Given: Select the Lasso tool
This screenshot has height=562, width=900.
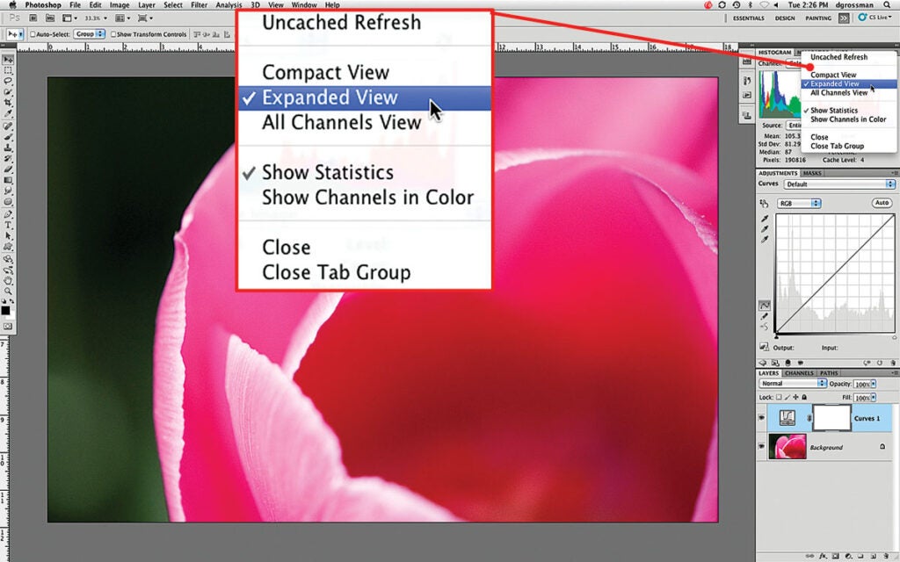Looking at the screenshot, I should pos(8,82).
